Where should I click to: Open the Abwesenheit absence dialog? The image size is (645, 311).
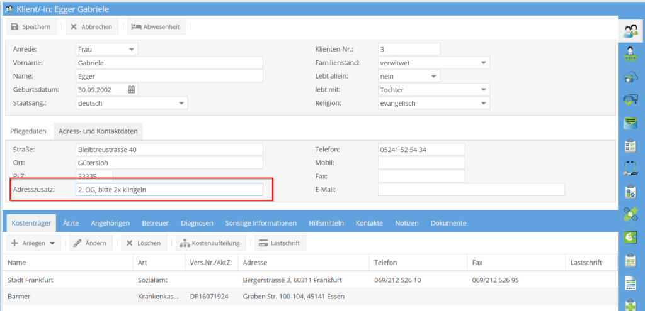pos(156,26)
